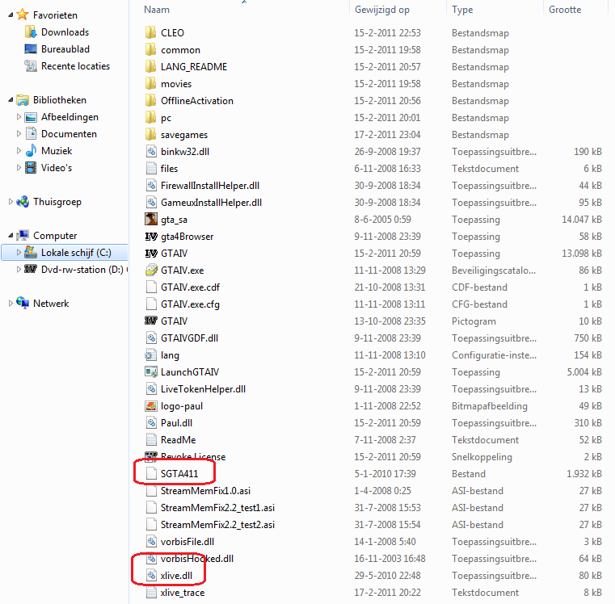This screenshot has width=615, height=604.
Task: Expand the Documenten library
Action: (x=19, y=134)
